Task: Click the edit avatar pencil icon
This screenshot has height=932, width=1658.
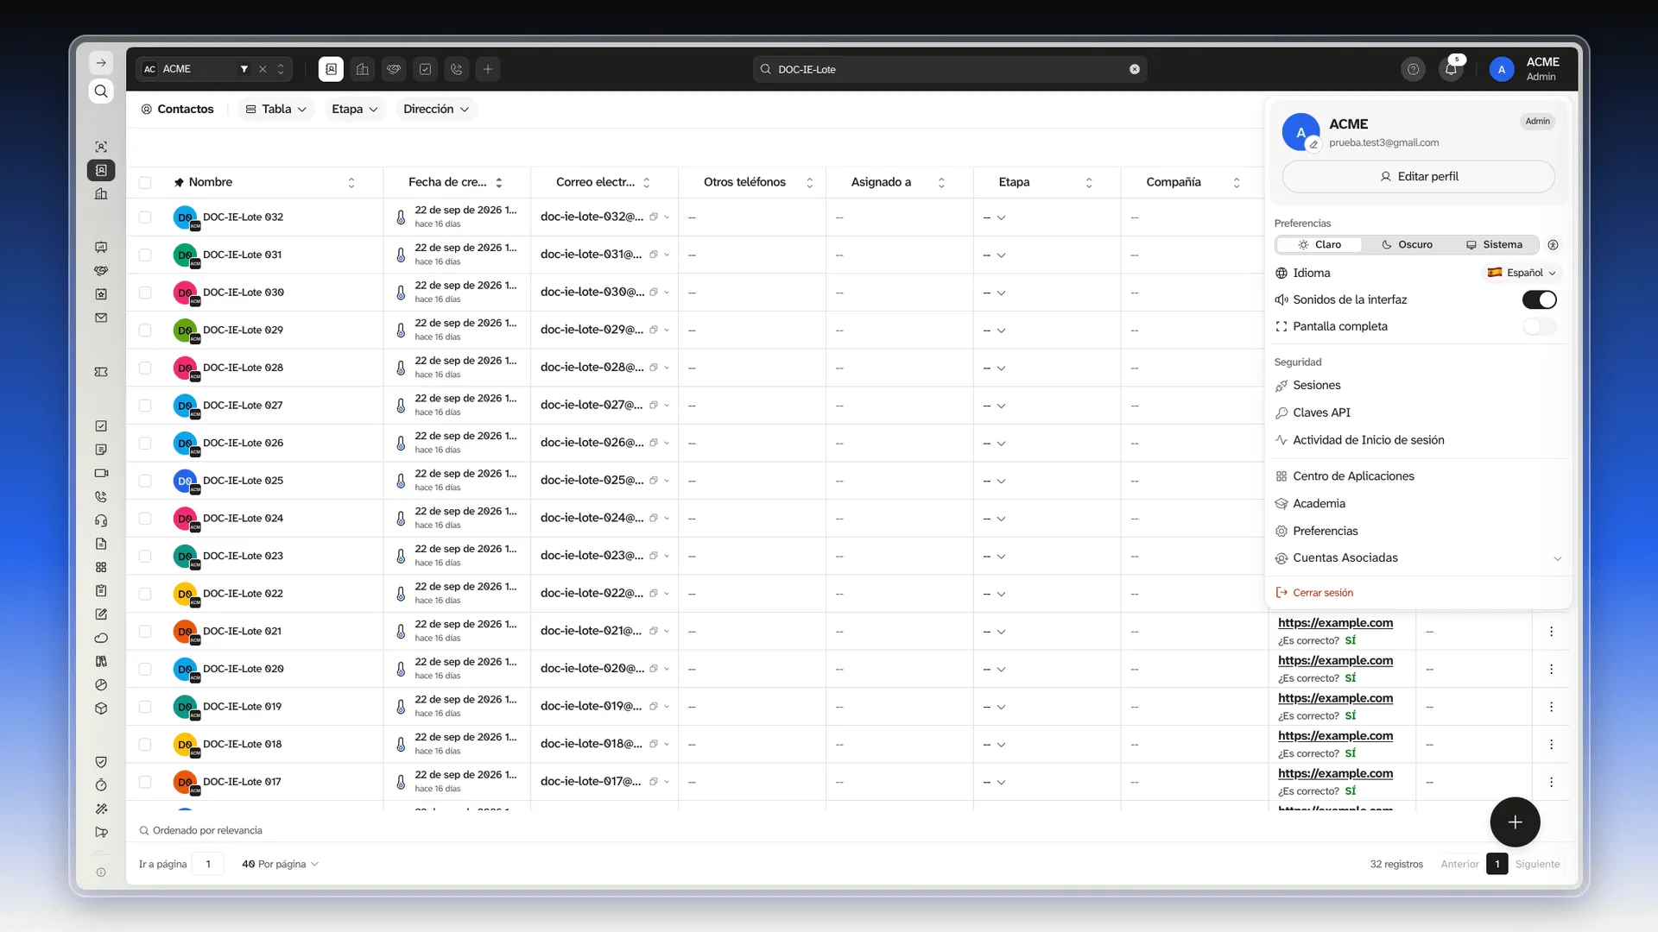Action: (x=1313, y=145)
